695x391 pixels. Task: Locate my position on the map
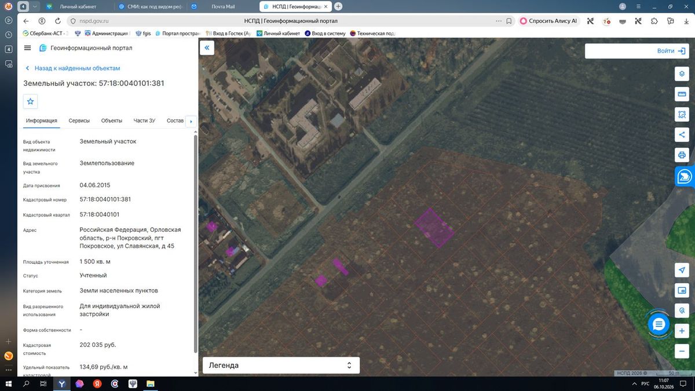(682, 271)
